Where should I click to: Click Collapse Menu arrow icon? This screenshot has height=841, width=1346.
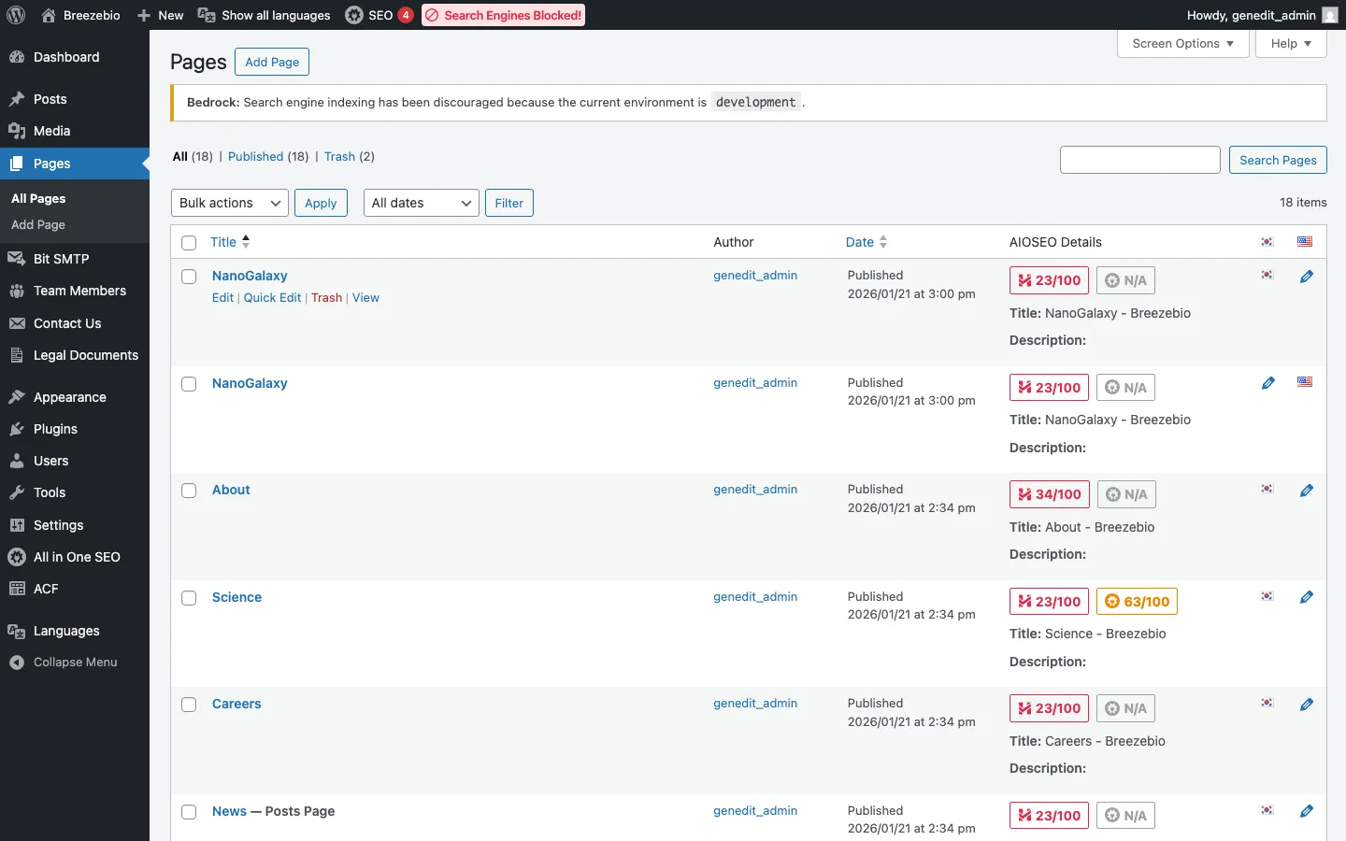pos(17,663)
